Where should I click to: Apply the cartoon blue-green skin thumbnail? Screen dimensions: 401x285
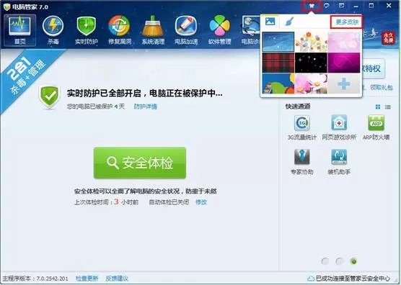[278, 83]
